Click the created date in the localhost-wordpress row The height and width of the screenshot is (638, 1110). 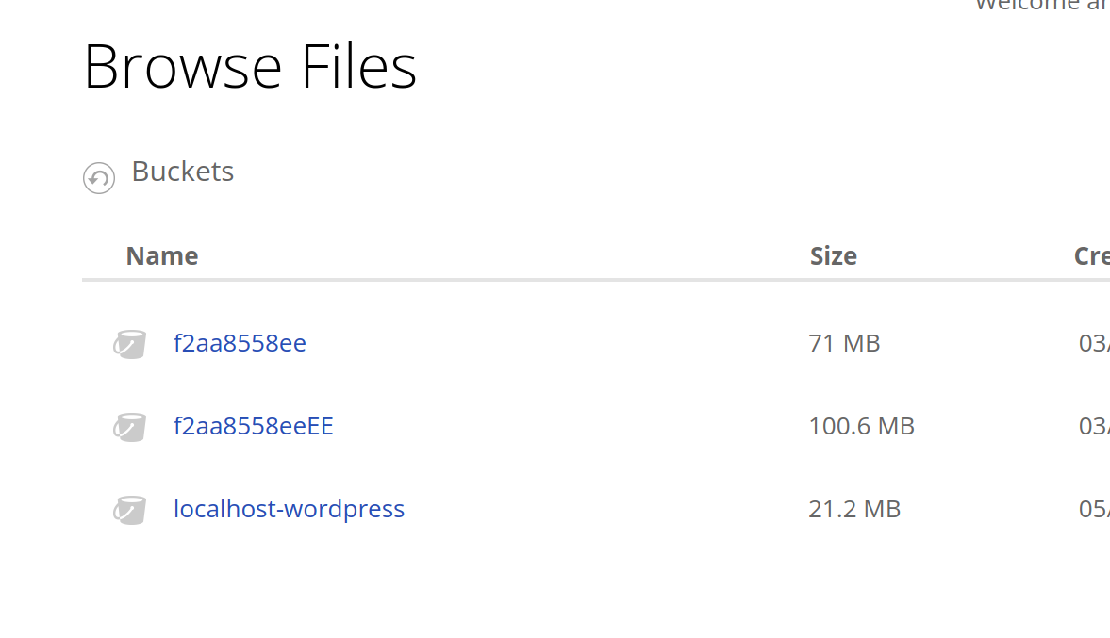point(1094,509)
